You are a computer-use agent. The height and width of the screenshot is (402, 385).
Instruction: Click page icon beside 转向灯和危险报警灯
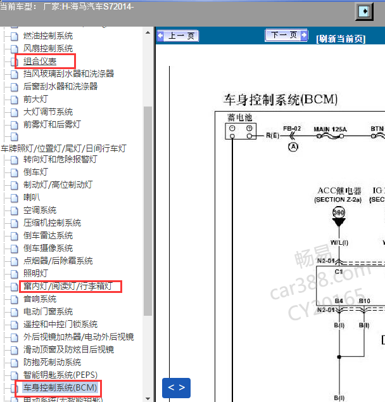15,160
